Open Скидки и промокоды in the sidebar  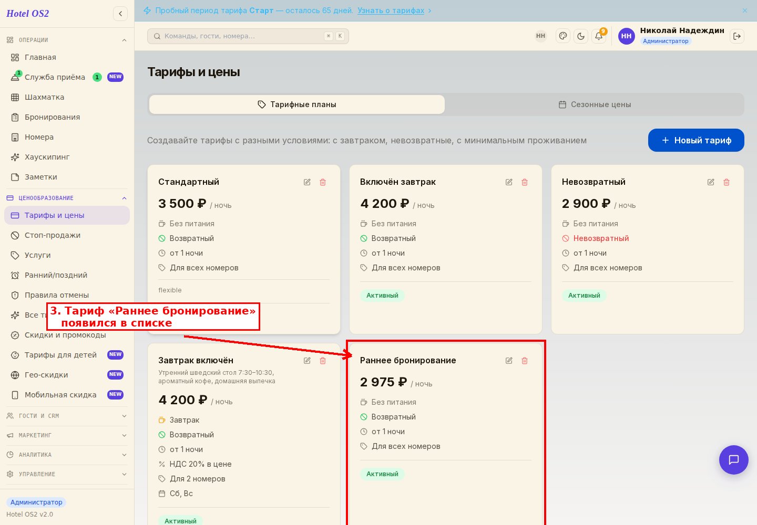coord(67,336)
